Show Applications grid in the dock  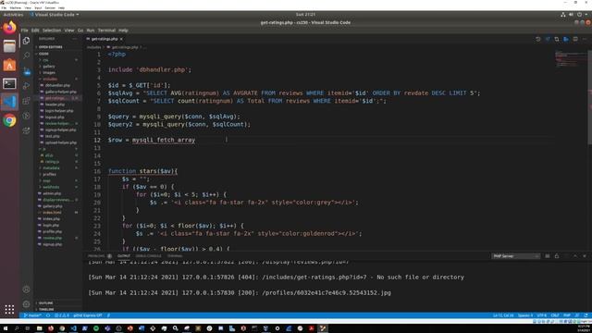(9, 310)
